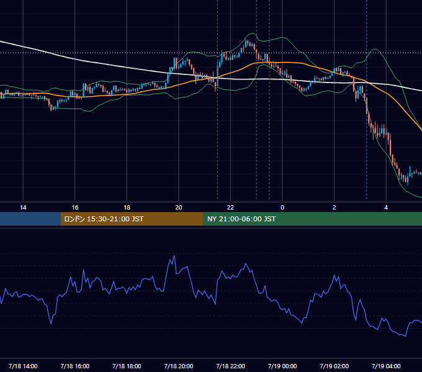Click the 7/18 20:00 time label
This screenshot has width=422, height=372.
[179, 366]
